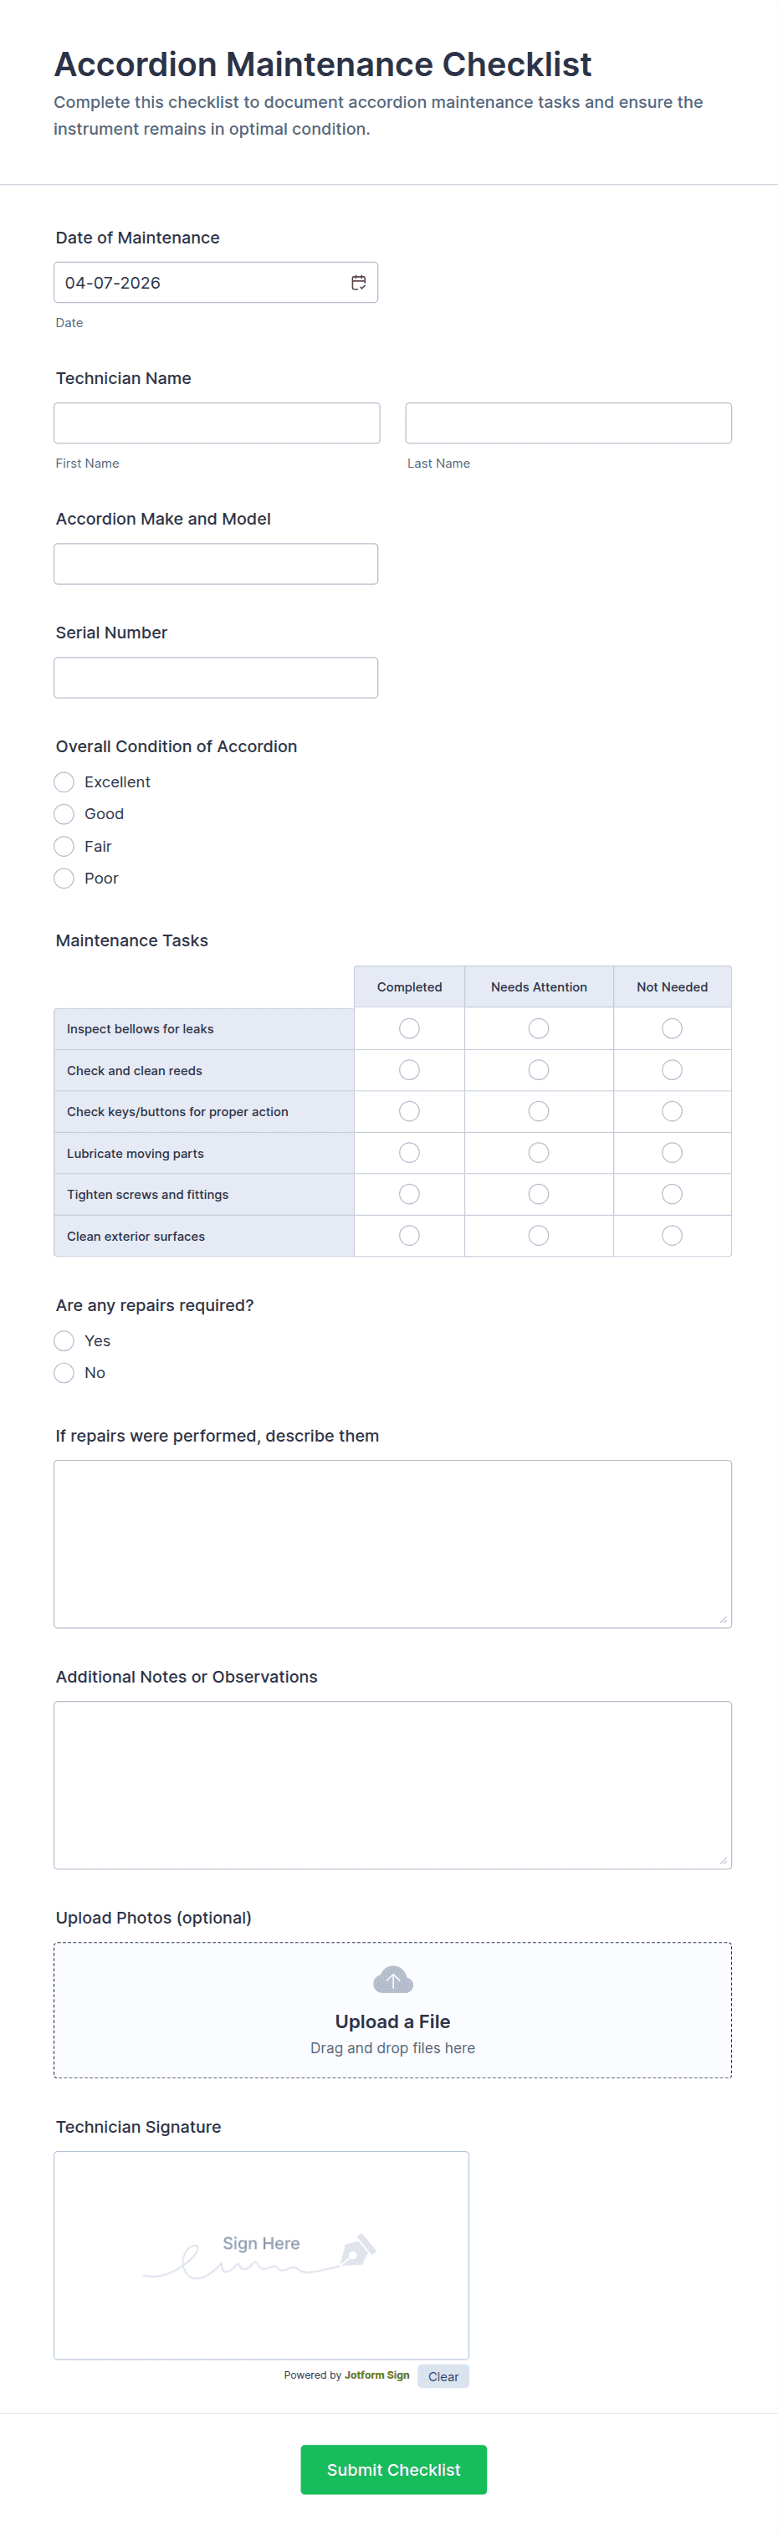Focus the Serial Number input
Image resolution: width=778 pixels, height=2536 pixels.
tap(216, 679)
